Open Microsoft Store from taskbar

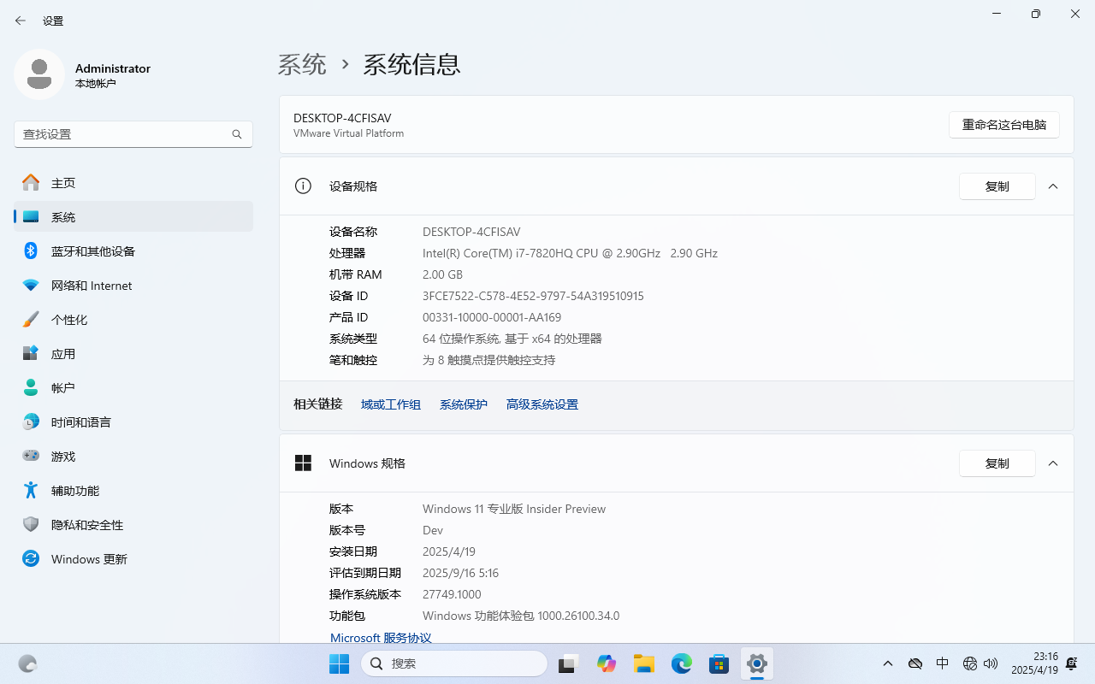pyautogui.click(x=719, y=663)
